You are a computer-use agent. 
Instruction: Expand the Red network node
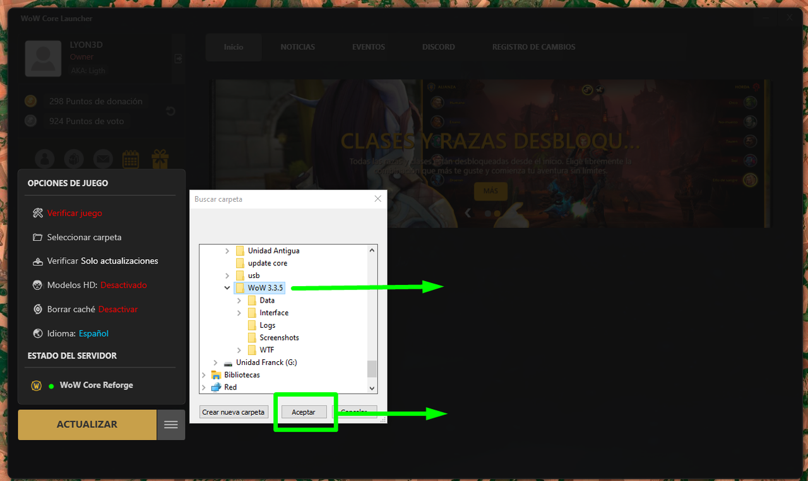tap(204, 387)
